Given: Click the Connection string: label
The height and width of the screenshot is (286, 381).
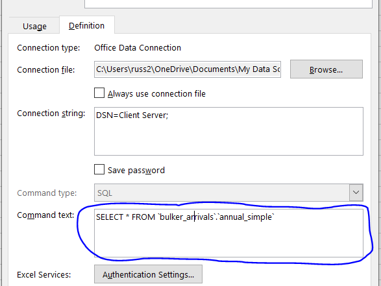Looking at the screenshot, I should coord(51,113).
